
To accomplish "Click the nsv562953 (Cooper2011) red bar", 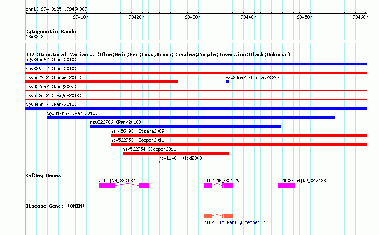I will pyautogui.click(x=239, y=144).
